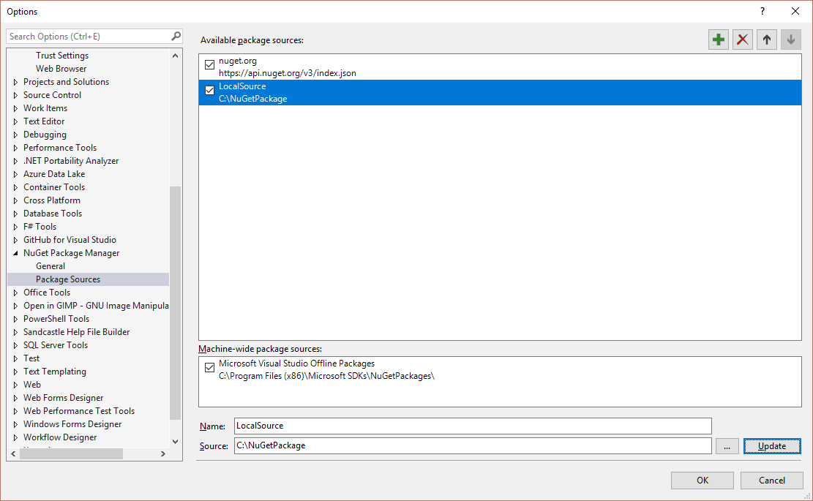813x501 pixels.
Task: Confirm changes with OK
Action: [x=702, y=480]
